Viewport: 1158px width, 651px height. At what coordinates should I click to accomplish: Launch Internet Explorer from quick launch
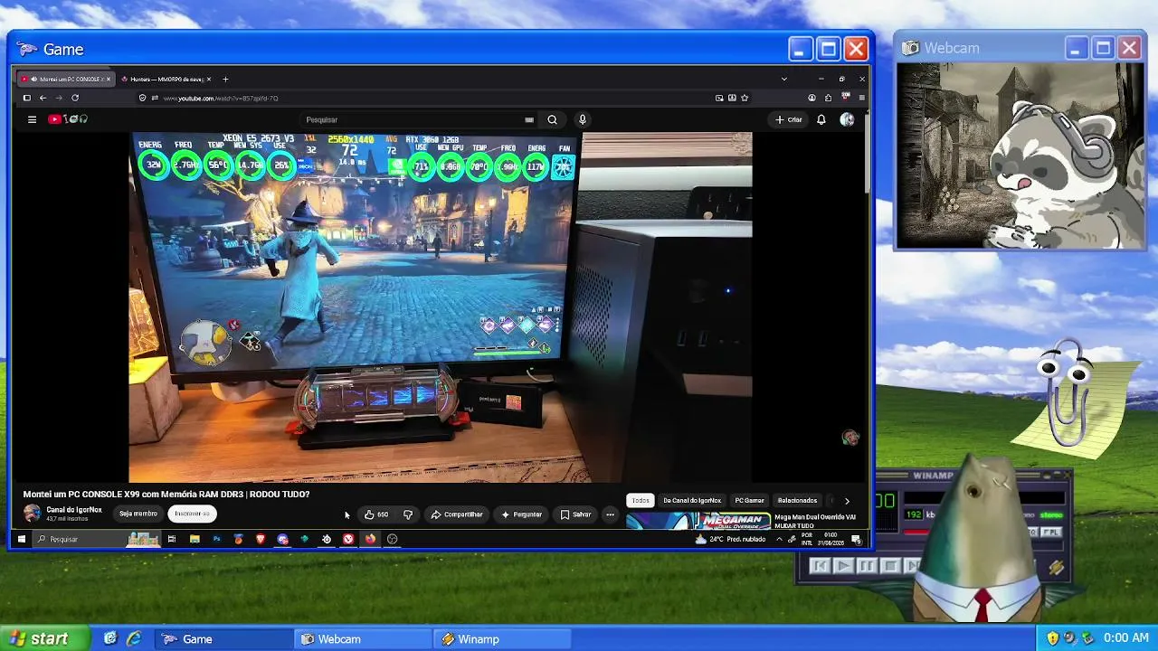(134, 638)
